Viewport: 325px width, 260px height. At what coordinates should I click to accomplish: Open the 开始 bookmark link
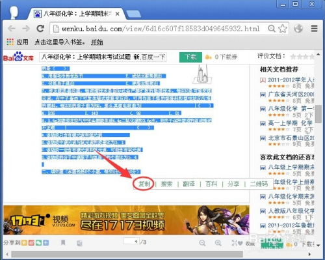click(x=97, y=42)
